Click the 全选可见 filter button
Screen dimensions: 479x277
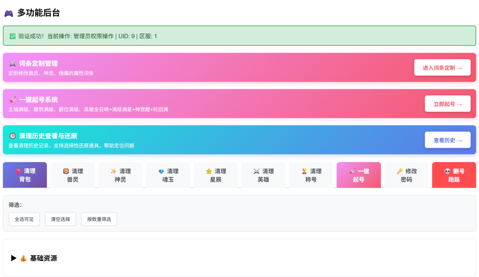pos(24,219)
